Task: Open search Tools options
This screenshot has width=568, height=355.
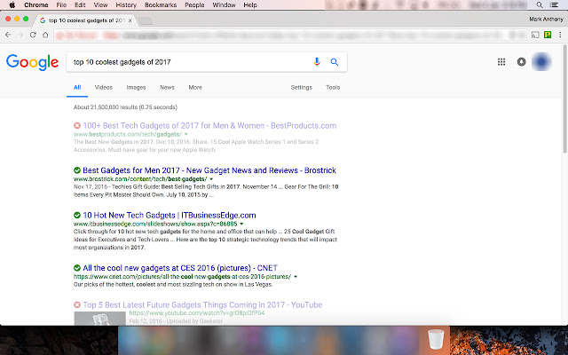Action: pos(333,88)
